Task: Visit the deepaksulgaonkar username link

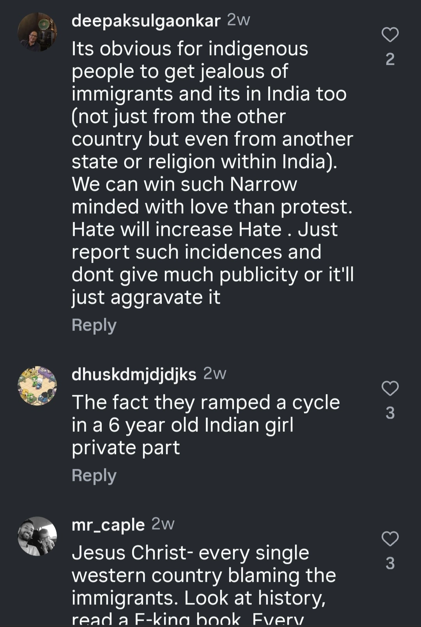Action: 146,21
